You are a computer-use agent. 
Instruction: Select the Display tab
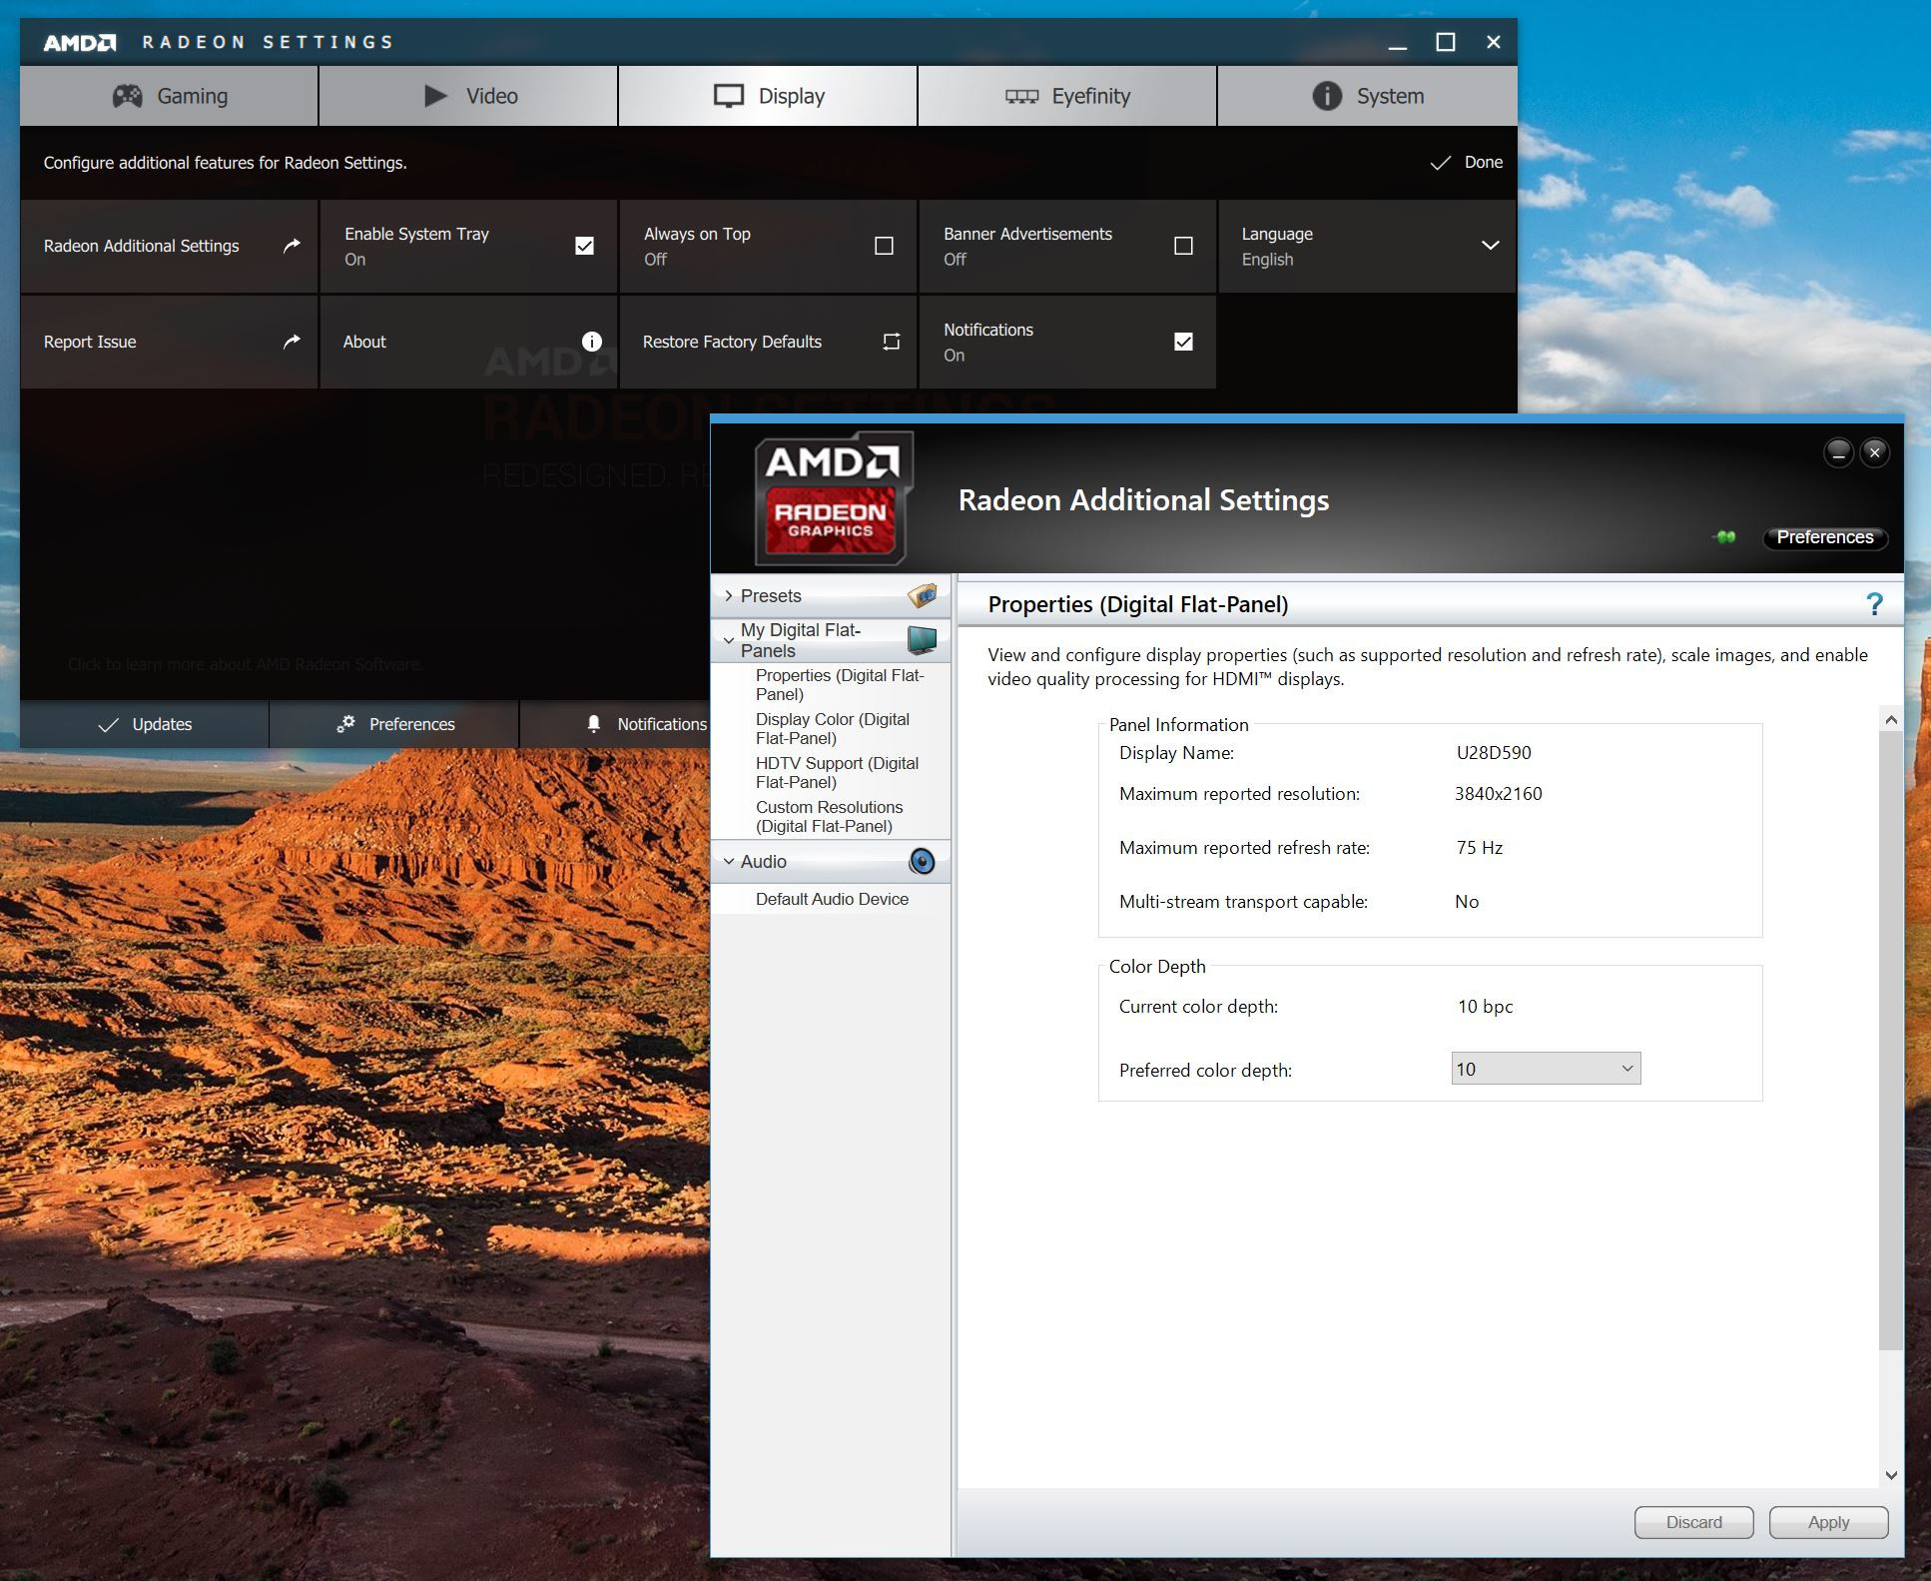tap(768, 96)
